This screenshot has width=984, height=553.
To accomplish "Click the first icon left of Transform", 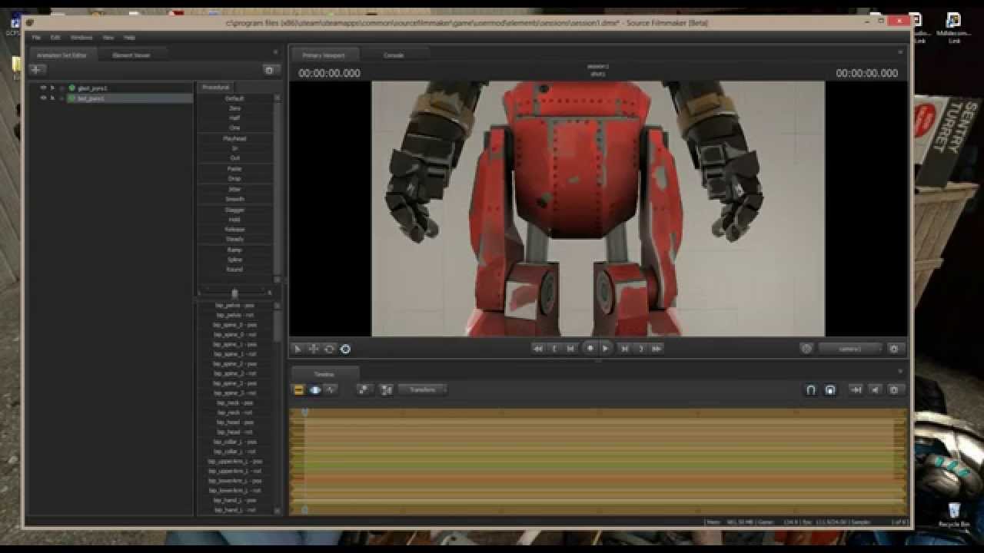I will 364,390.
